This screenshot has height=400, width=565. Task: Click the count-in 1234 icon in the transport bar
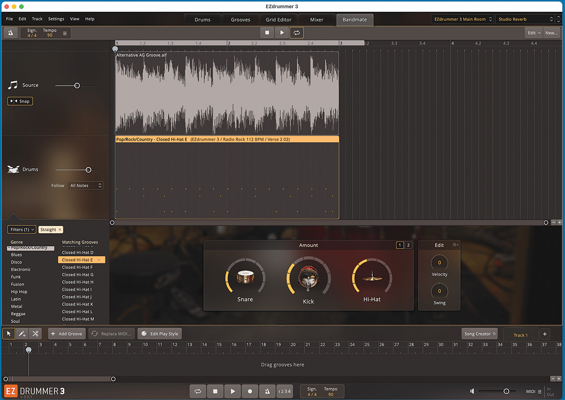pyautogui.click(x=284, y=391)
